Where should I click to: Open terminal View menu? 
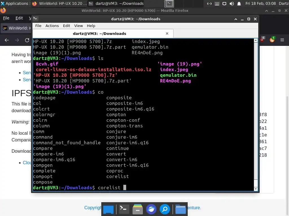[x=78, y=26]
